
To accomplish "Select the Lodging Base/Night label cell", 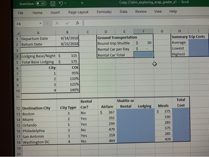I will point(39,56).
